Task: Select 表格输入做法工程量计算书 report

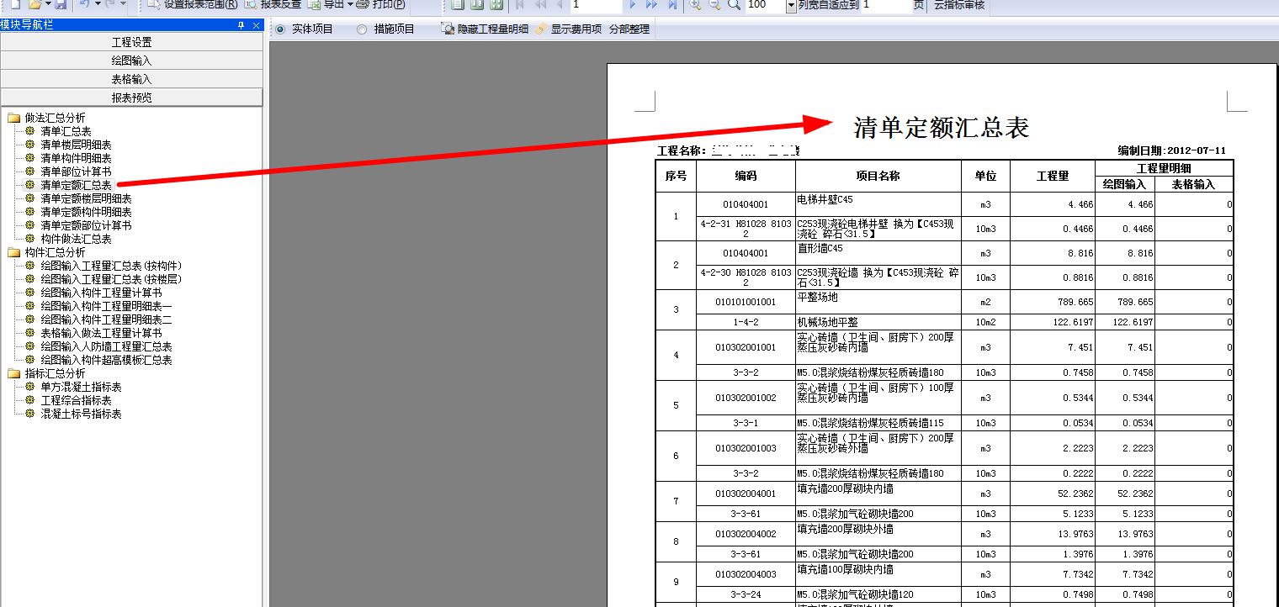Action: pos(101,333)
